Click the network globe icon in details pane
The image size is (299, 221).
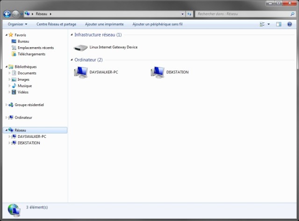click(14, 210)
